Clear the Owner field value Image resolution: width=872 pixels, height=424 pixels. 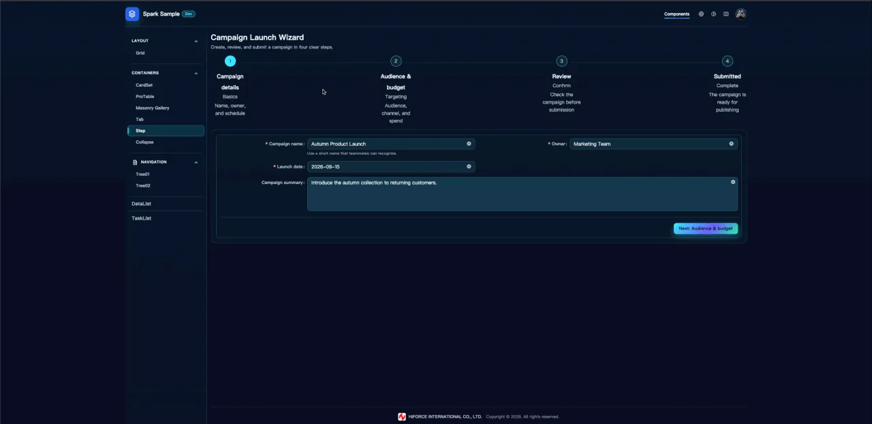tap(732, 144)
